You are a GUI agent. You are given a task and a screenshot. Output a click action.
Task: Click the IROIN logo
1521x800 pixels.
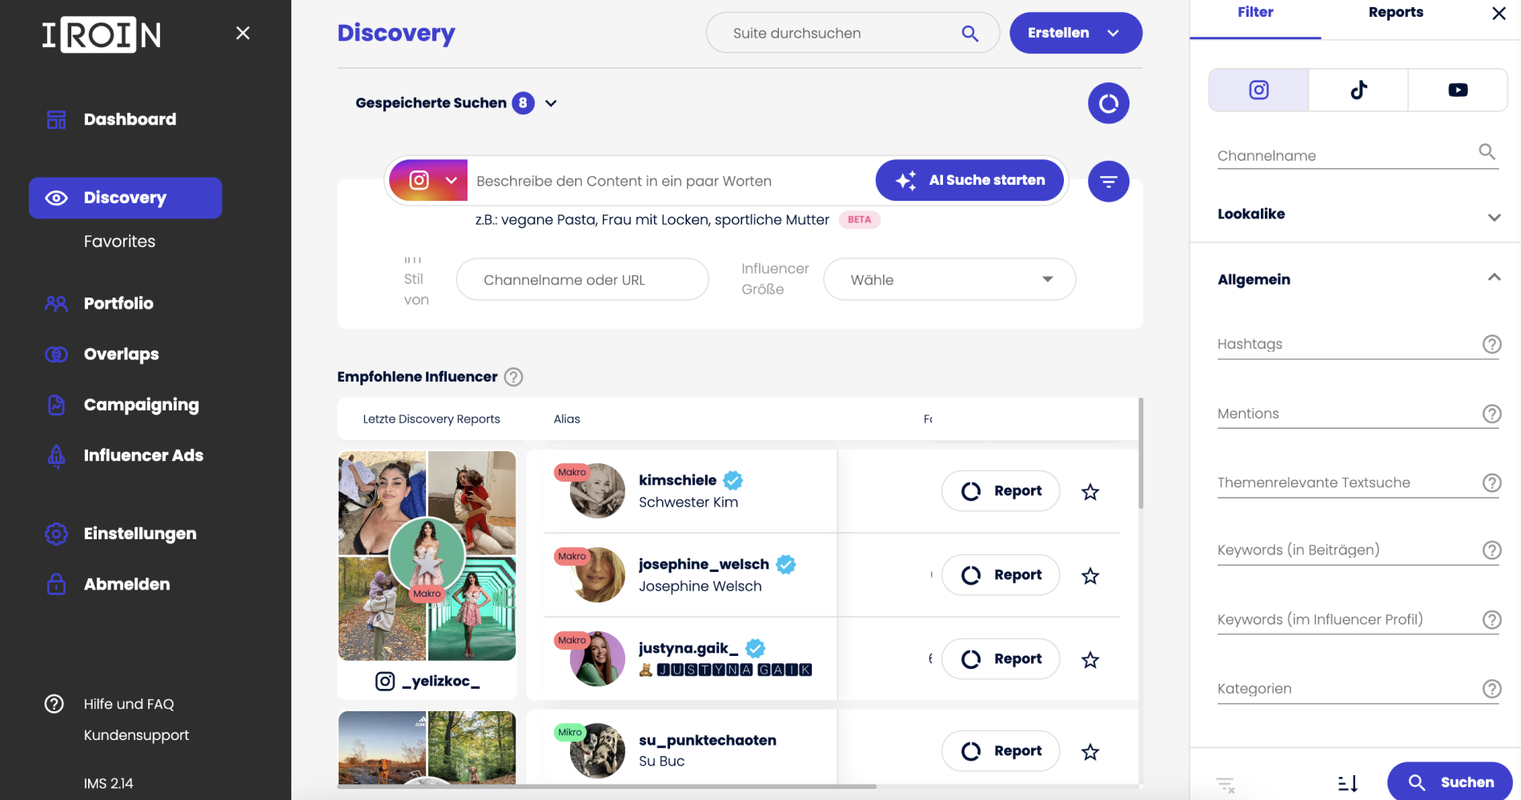pyautogui.click(x=102, y=34)
